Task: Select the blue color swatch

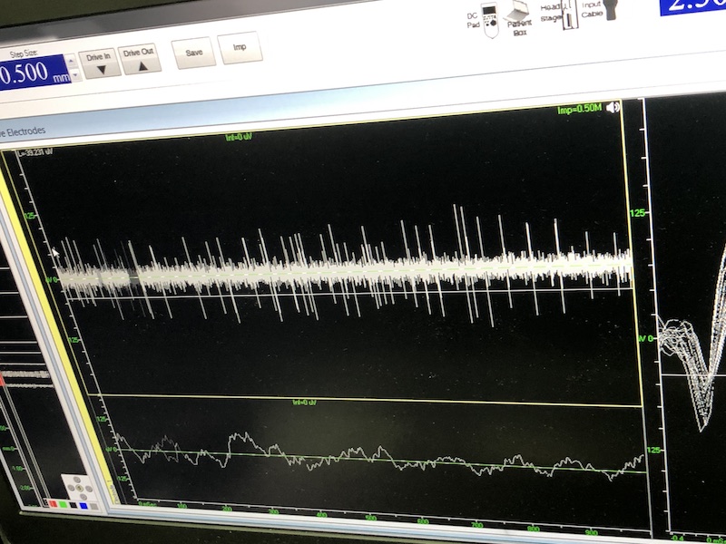Action: [82, 504]
